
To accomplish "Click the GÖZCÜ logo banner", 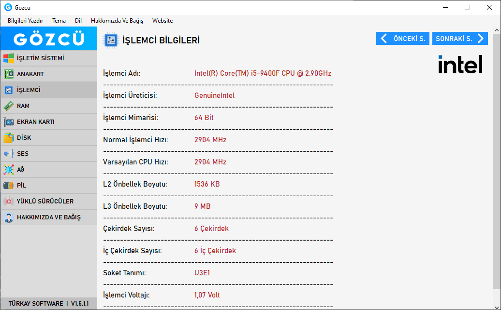I will pos(48,39).
